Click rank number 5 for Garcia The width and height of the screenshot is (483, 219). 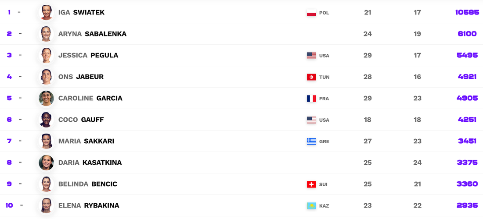pyautogui.click(x=9, y=98)
